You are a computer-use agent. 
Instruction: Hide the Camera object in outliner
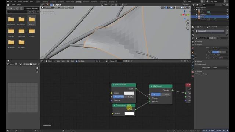(x=227, y=12)
